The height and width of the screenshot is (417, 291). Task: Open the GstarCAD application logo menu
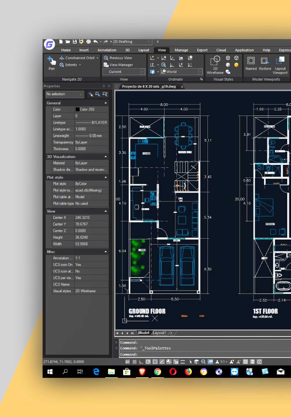pos(49,44)
